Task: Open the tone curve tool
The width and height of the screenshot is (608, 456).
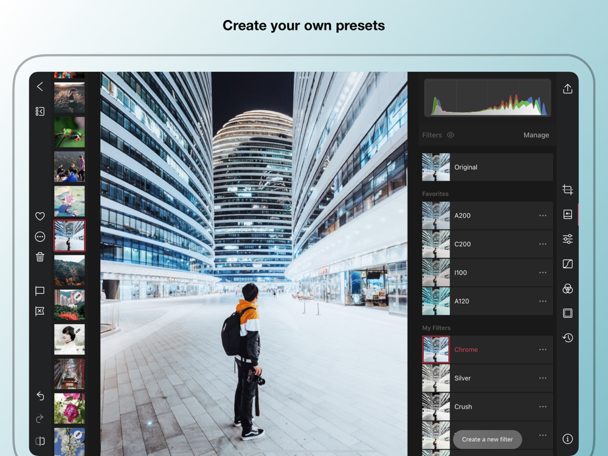Action: [568, 264]
